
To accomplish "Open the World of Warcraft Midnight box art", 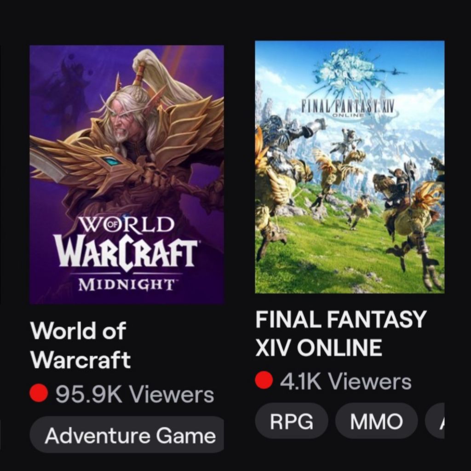I will [x=126, y=174].
